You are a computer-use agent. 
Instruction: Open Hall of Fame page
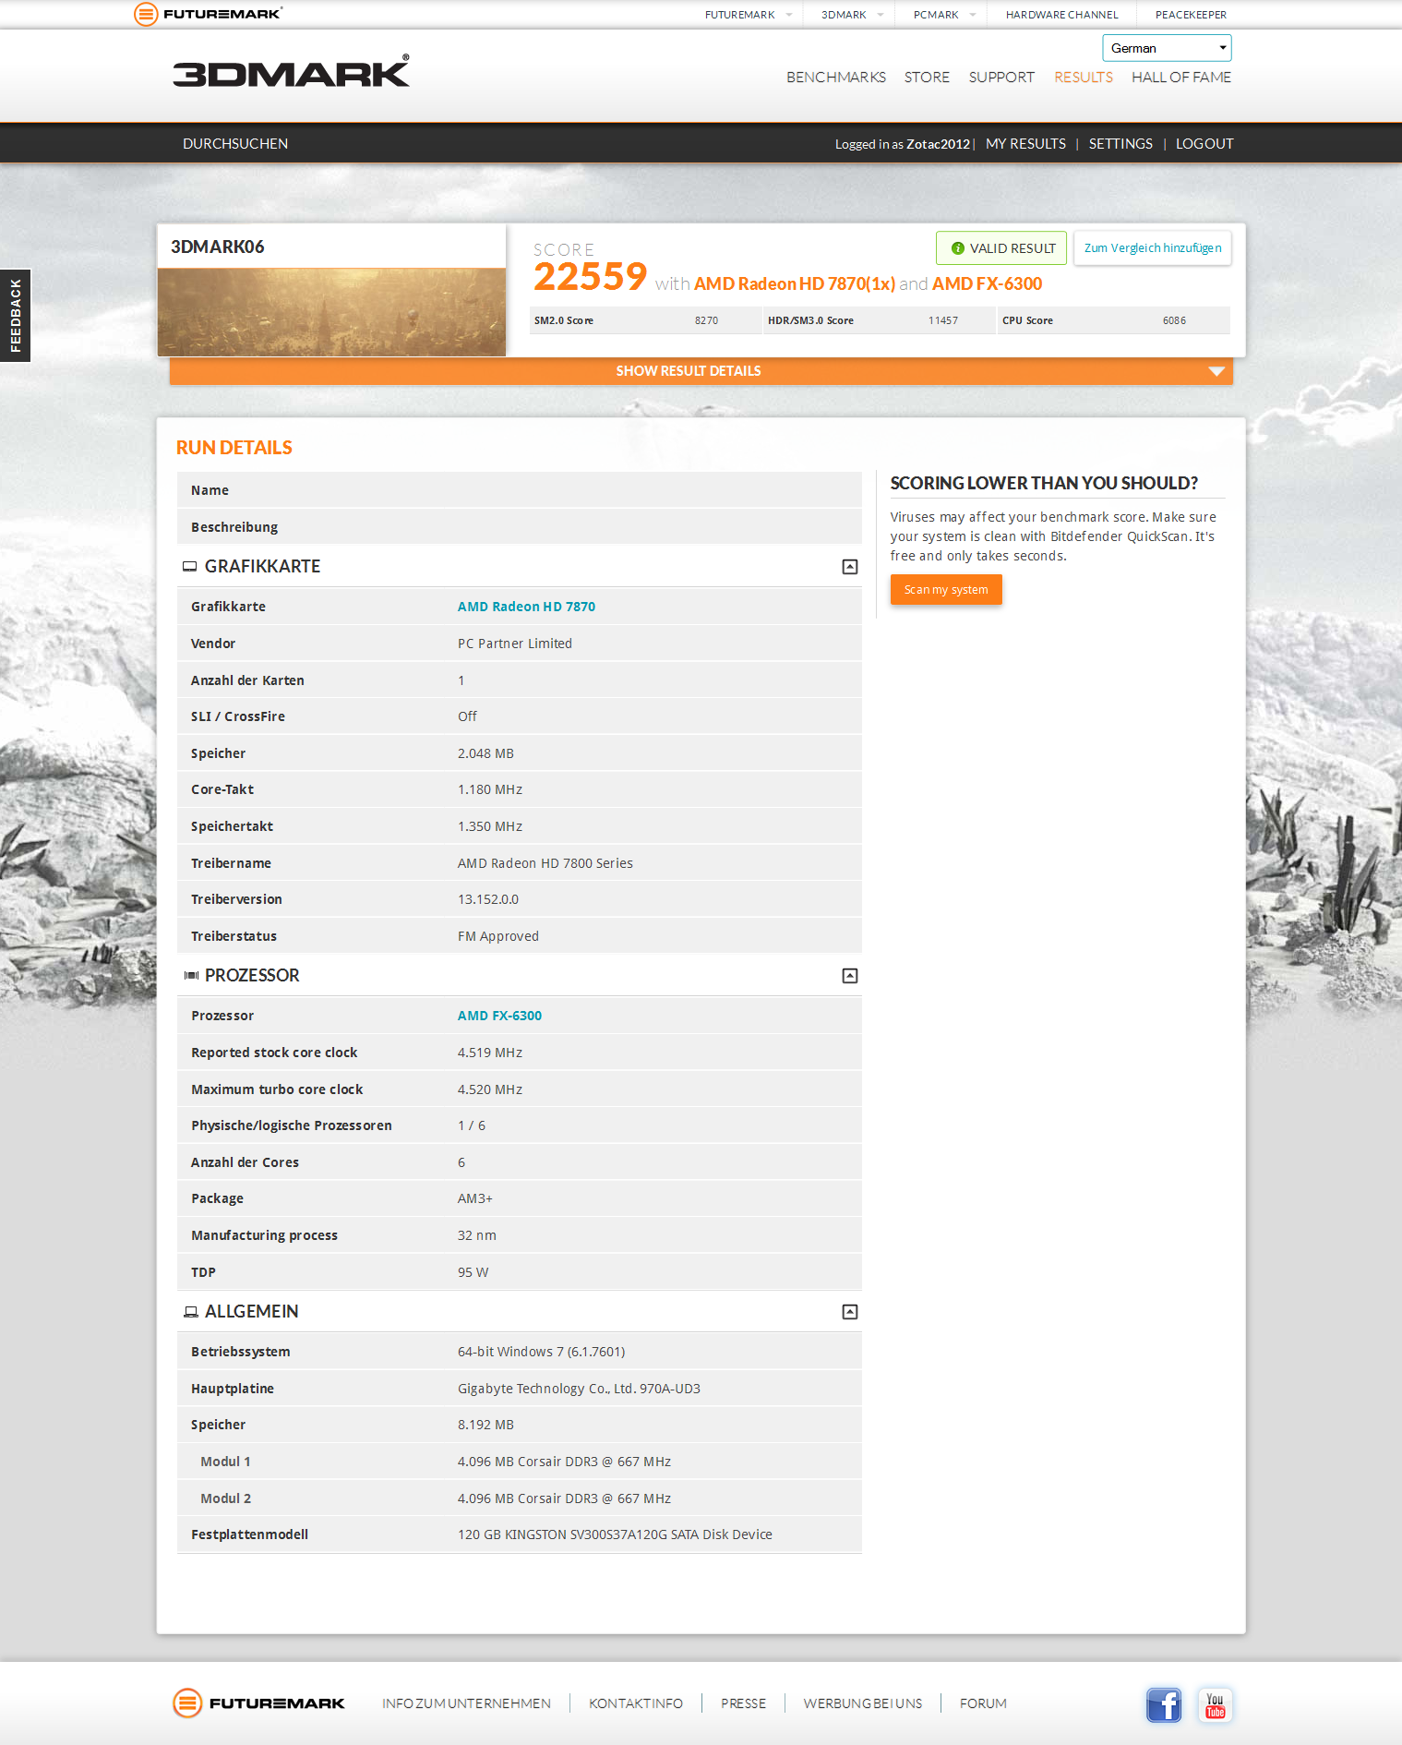1181,78
